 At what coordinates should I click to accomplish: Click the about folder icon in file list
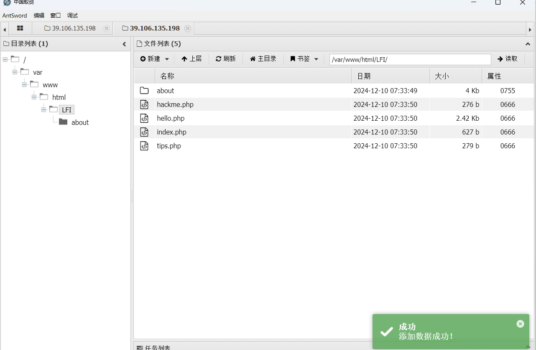pyautogui.click(x=144, y=91)
